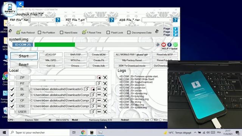The image size is (242, 136).
Task: Click the Call 112 button
Action: pyautogui.click(x=51, y=66)
